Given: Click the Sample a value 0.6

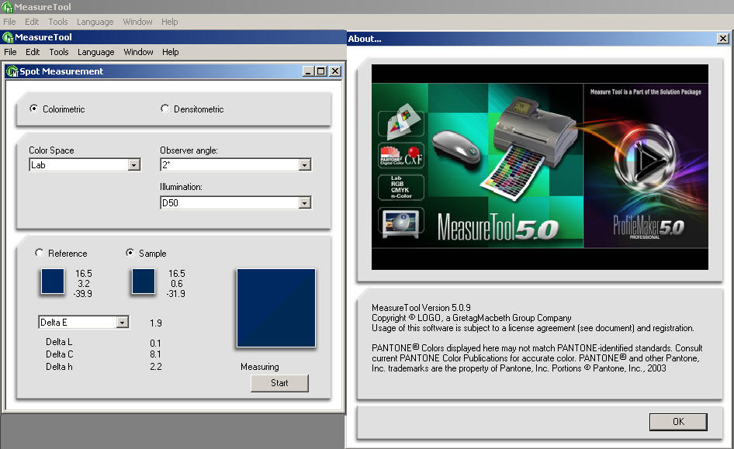Looking at the screenshot, I should tap(177, 283).
